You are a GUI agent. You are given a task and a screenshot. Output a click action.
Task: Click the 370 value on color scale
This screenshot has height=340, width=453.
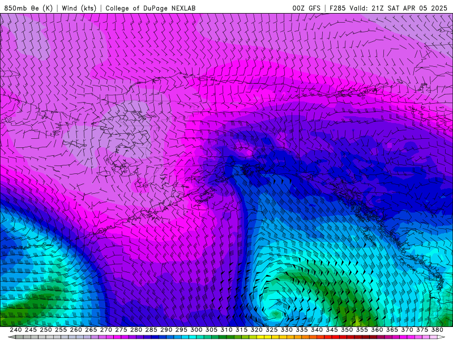[x=407, y=330]
